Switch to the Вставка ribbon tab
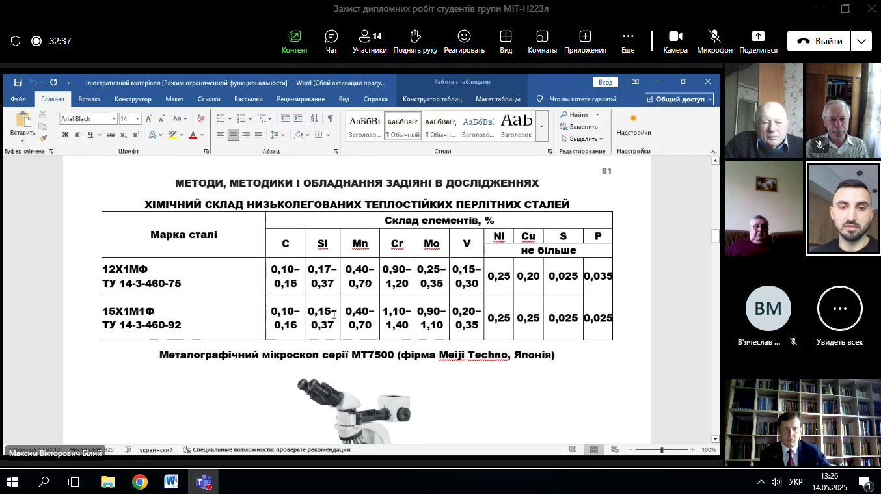This screenshot has height=495, width=881. point(89,99)
